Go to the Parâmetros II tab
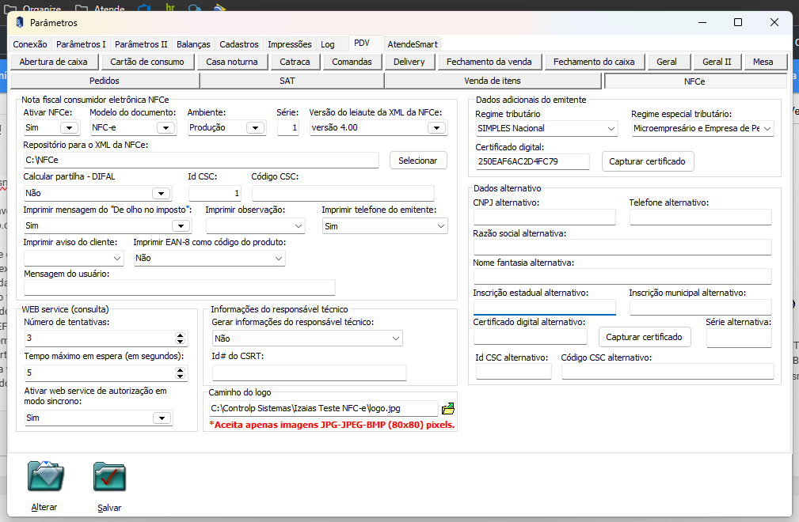 pyautogui.click(x=141, y=44)
